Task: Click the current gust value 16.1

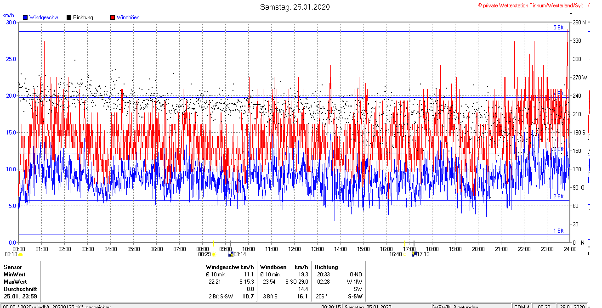Action: pyautogui.click(x=302, y=297)
